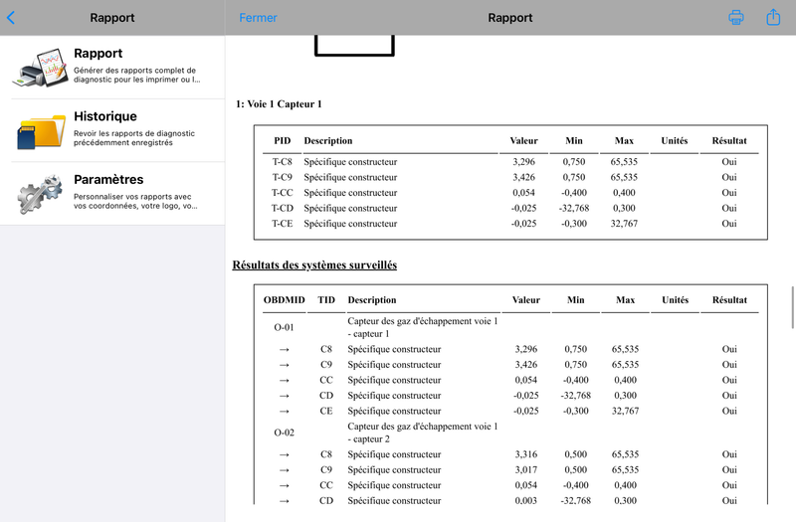796x522 pixels.
Task: Click the Voie 1 Capteur 1 section title
Action: (x=279, y=104)
